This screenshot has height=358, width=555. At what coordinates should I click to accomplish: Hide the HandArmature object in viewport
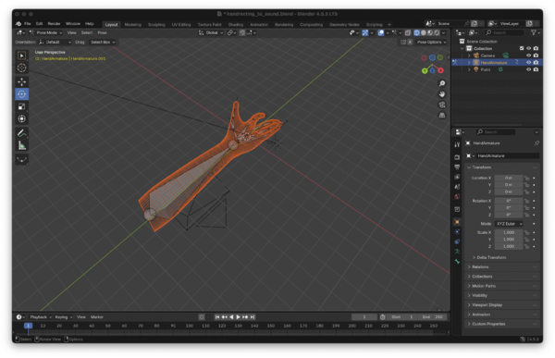[528, 62]
